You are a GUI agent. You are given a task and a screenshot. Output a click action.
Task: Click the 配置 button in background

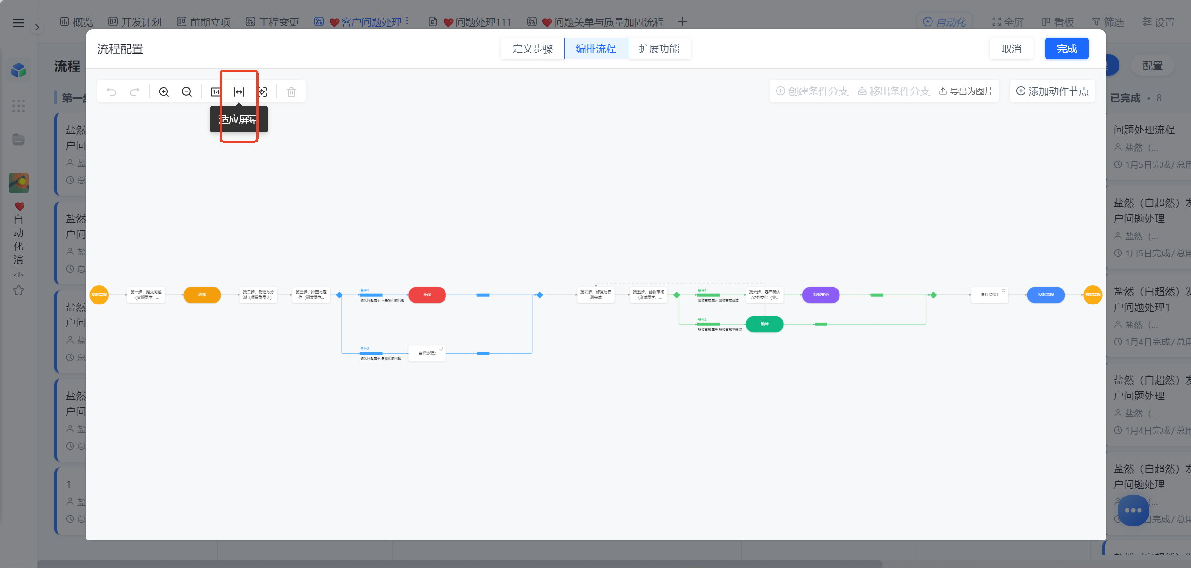[x=1153, y=65]
